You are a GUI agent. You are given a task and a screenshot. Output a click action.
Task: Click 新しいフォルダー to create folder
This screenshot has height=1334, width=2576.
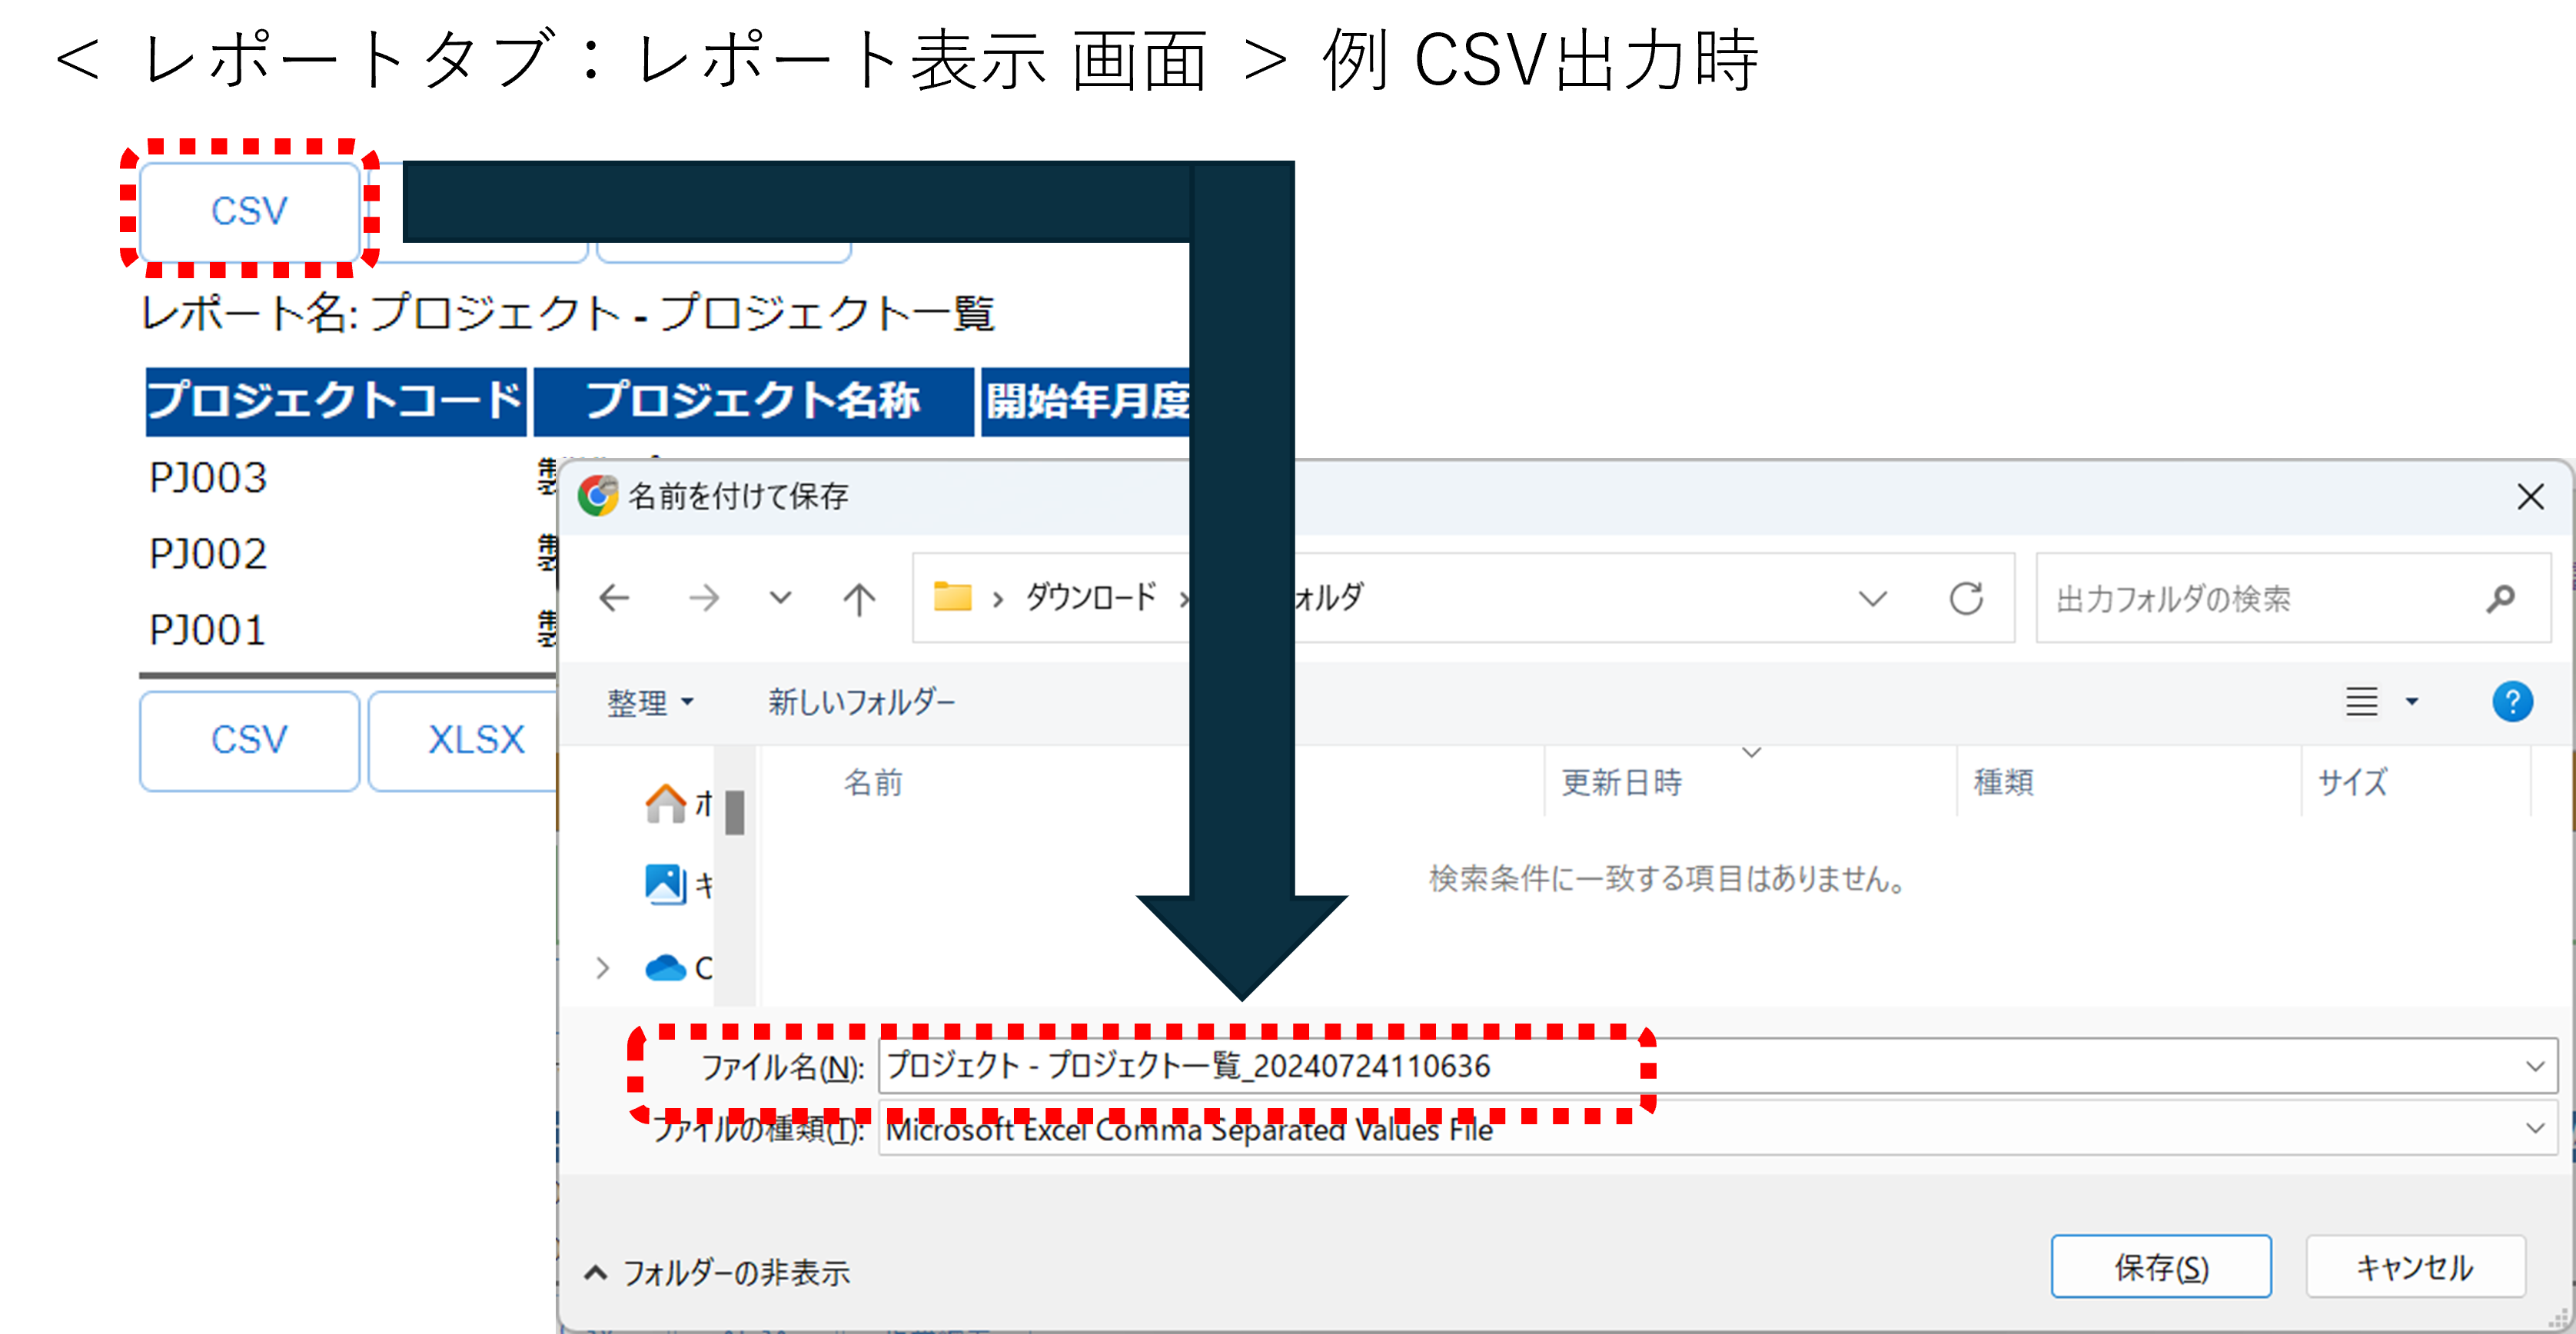(861, 702)
